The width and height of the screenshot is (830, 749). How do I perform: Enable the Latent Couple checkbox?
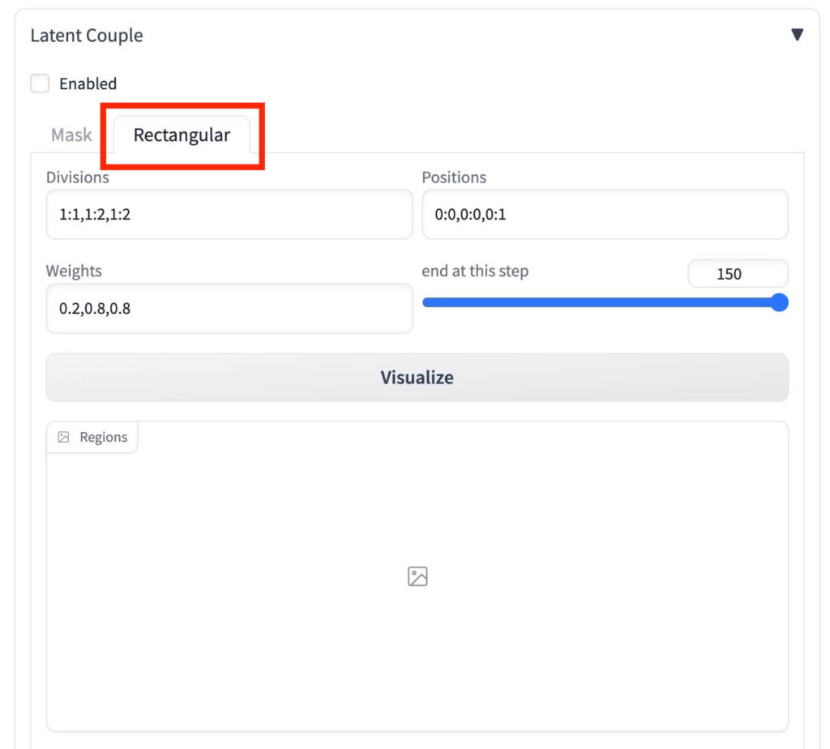40,83
